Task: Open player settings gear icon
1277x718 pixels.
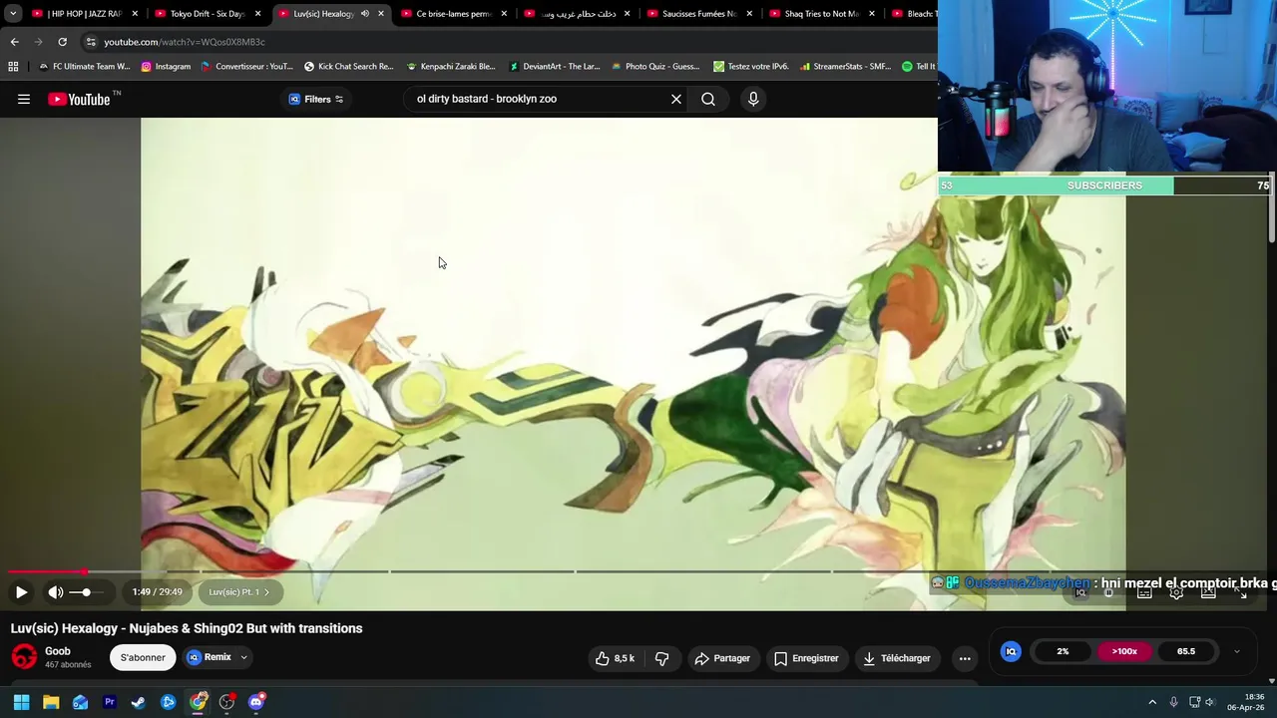Action: click(x=1176, y=592)
